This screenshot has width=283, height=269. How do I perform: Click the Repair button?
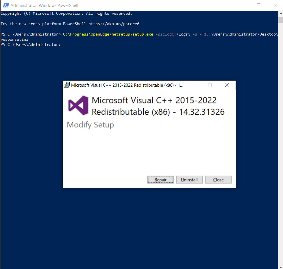coord(160,180)
